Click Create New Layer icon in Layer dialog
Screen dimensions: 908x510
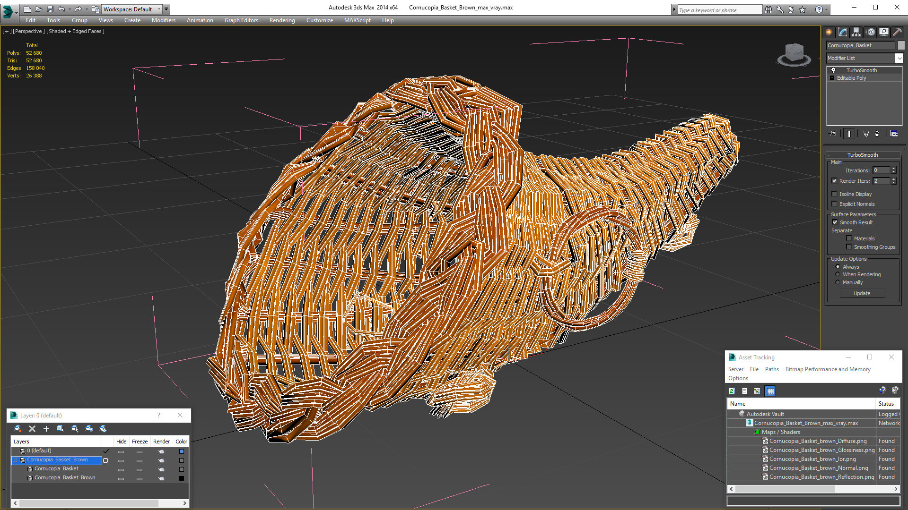tap(18, 429)
